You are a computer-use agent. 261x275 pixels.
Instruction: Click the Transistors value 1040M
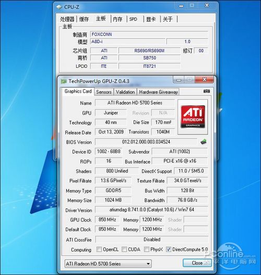pyautogui.click(x=163, y=132)
